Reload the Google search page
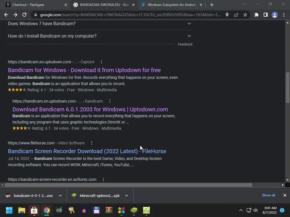 [x=24, y=15]
